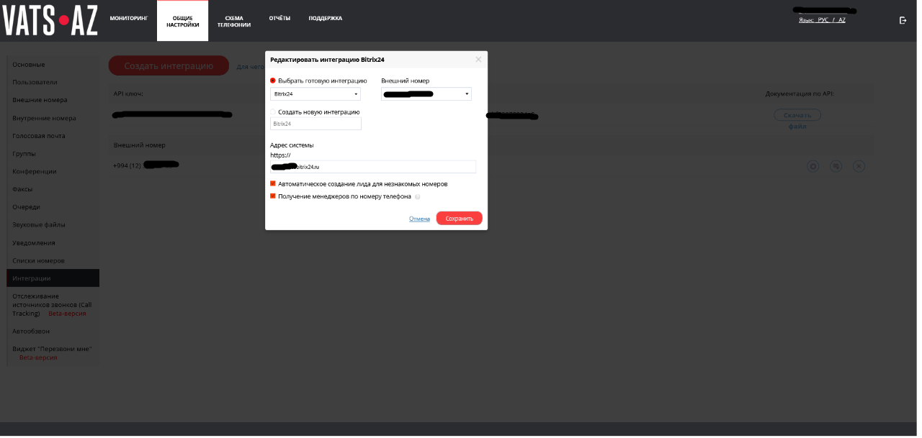Open the 'Внешний номер' dropdown
This screenshot has height=438, width=922.
click(x=426, y=94)
